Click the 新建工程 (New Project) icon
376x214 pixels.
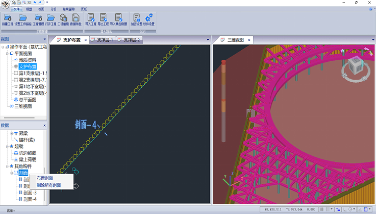click(x=8, y=18)
